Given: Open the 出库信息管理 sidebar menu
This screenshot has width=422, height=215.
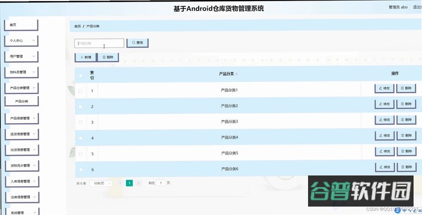Looking at the screenshot, I should coord(22,197).
